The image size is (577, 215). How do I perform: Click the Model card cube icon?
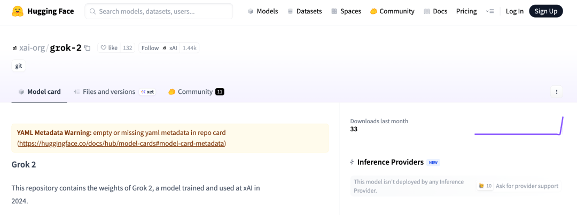pyautogui.click(x=21, y=92)
